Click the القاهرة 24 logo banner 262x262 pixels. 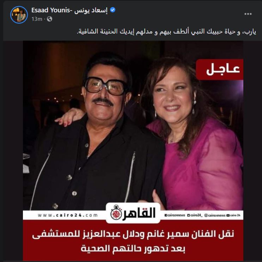(133, 213)
